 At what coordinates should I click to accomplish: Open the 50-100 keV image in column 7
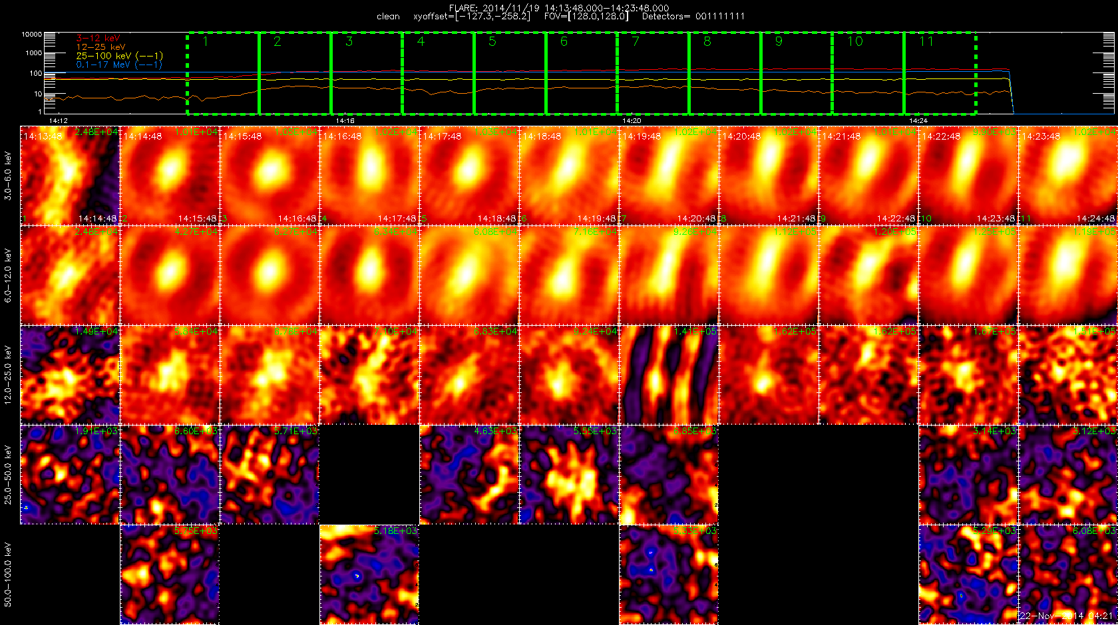669,574
